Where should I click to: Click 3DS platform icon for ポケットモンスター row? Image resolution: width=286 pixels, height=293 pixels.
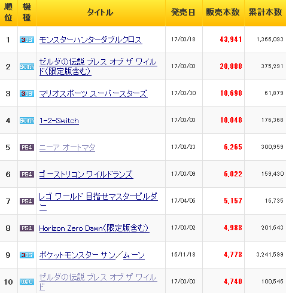tap(27, 255)
